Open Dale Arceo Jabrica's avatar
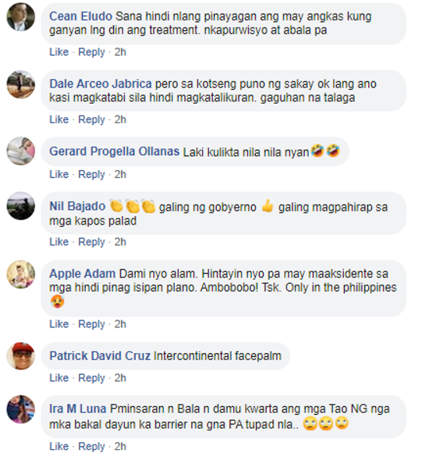The height and width of the screenshot is (462, 431). (x=21, y=84)
